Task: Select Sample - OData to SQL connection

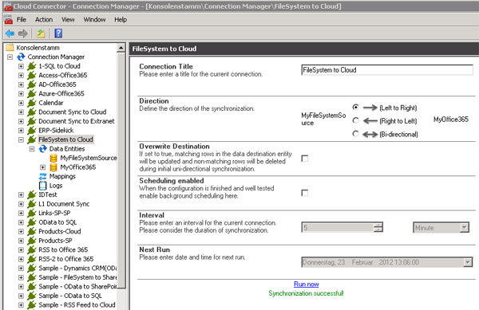Action: coord(70,296)
